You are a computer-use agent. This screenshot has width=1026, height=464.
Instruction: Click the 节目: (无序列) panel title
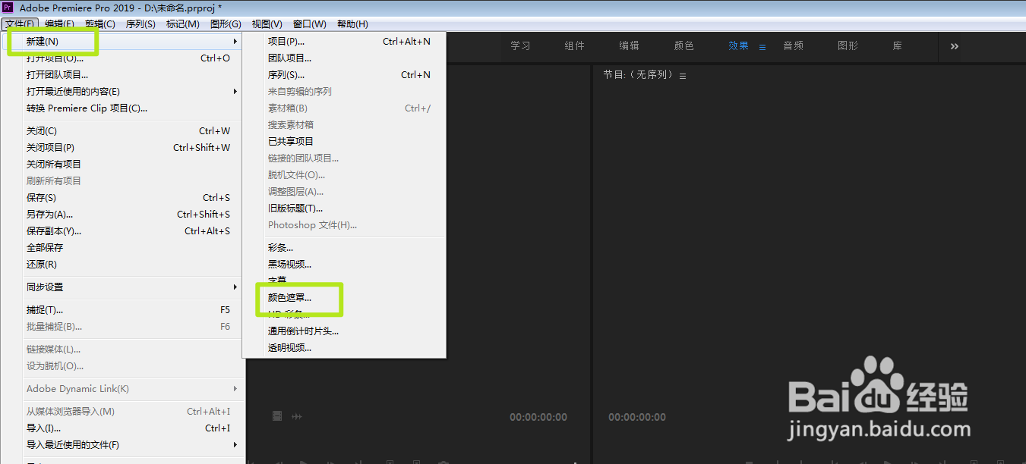[x=638, y=75]
